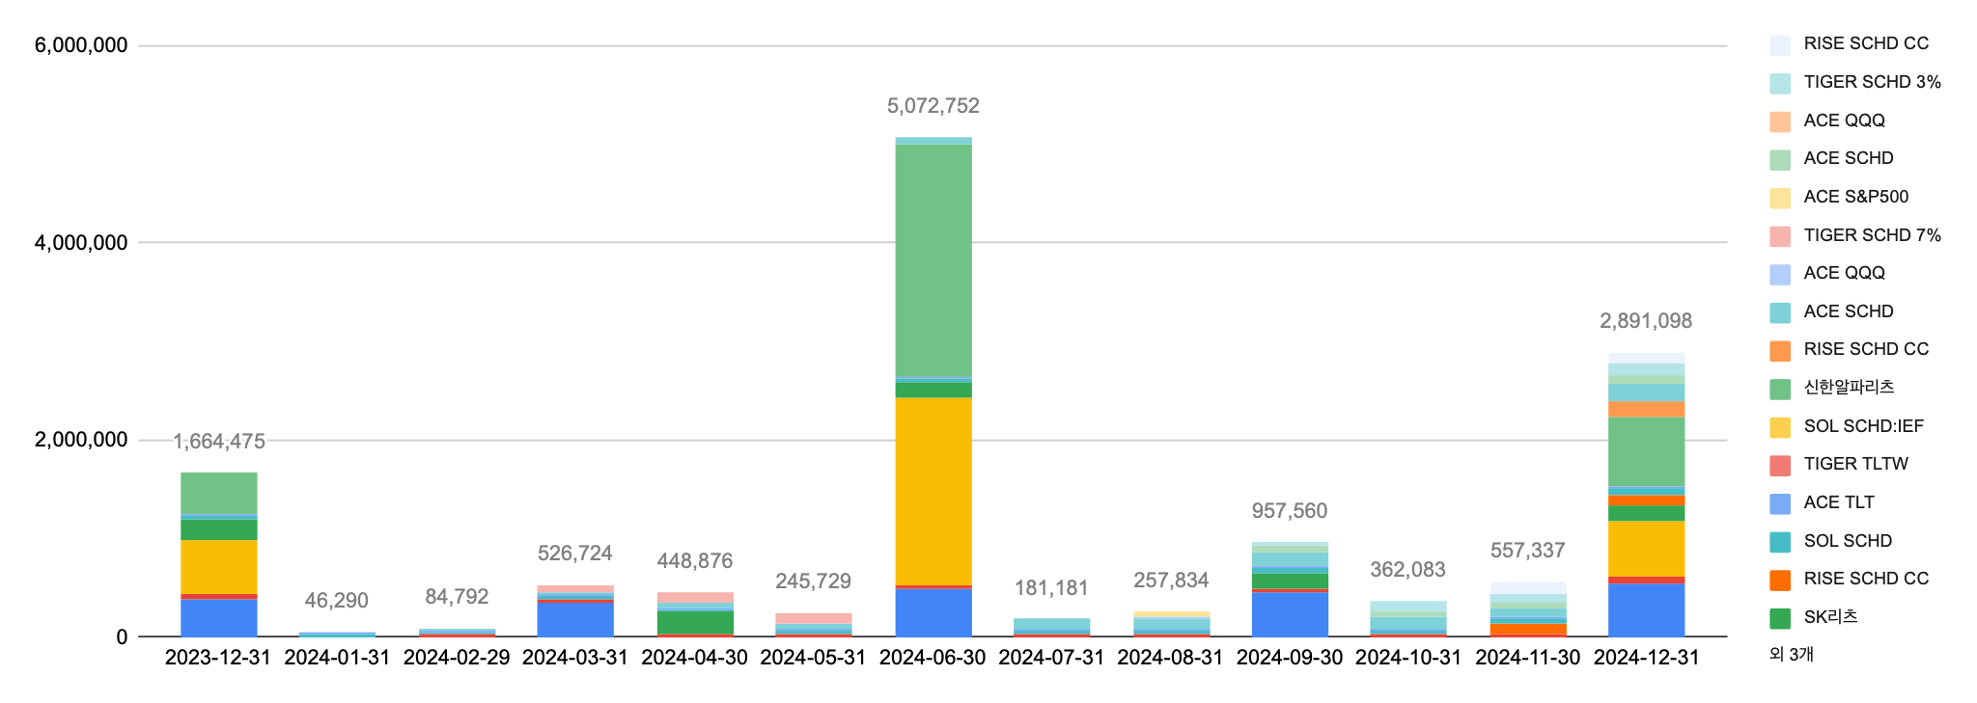The height and width of the screenshot is (703, 1977).
Task: Click the yellow SOL SCHD:IEF legend swatch
Action: point(1780,427)
